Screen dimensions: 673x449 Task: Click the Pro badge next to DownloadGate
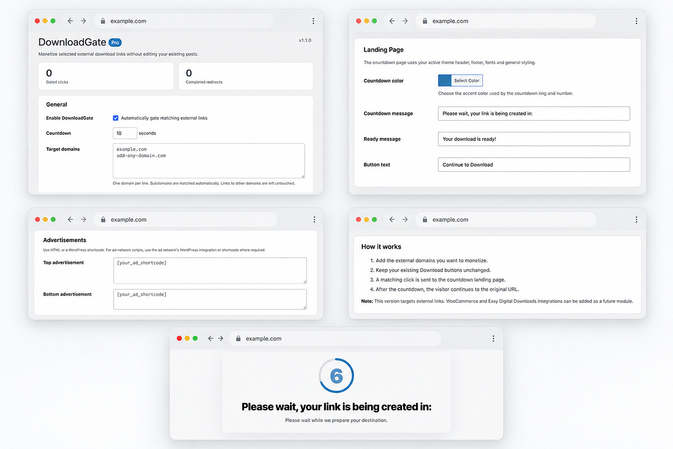[x=115, y=42]
